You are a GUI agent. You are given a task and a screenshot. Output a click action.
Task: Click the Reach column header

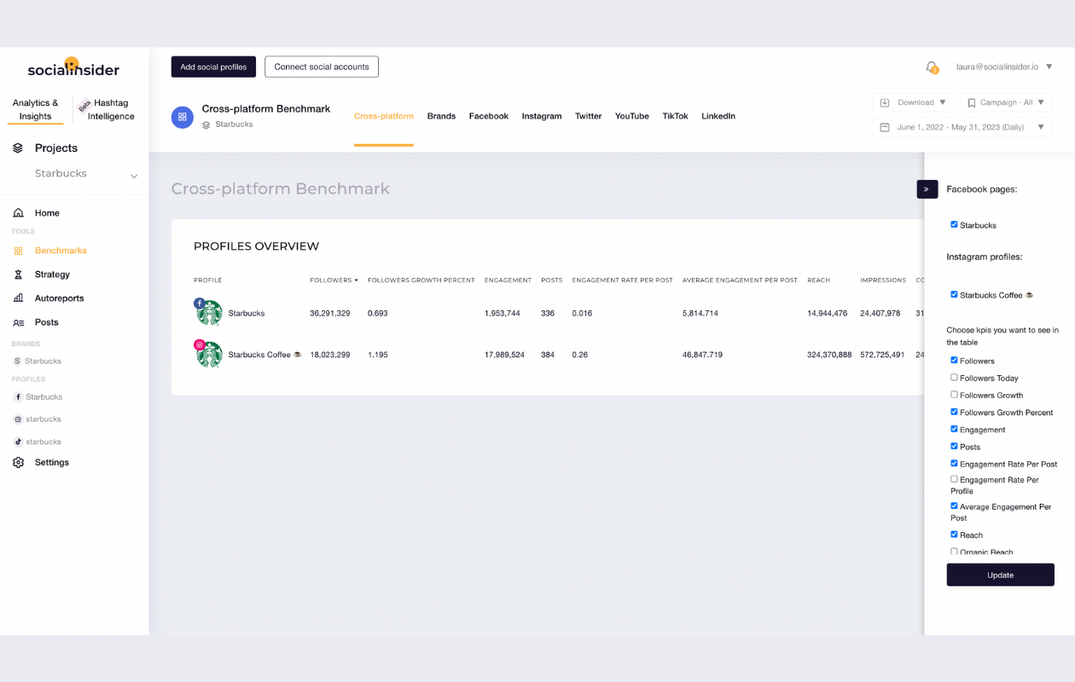(818, 280)
